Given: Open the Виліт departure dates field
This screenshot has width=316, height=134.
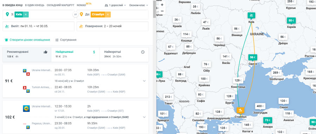Looking at the screenshot, I should click(x=38, y=26).
